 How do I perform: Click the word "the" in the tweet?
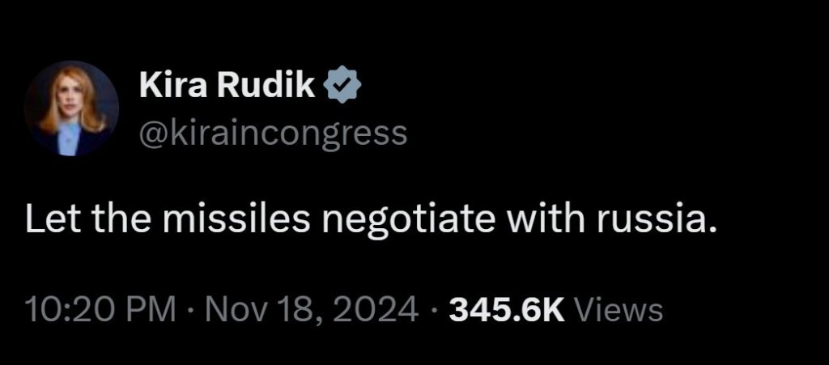coord(116,221)
